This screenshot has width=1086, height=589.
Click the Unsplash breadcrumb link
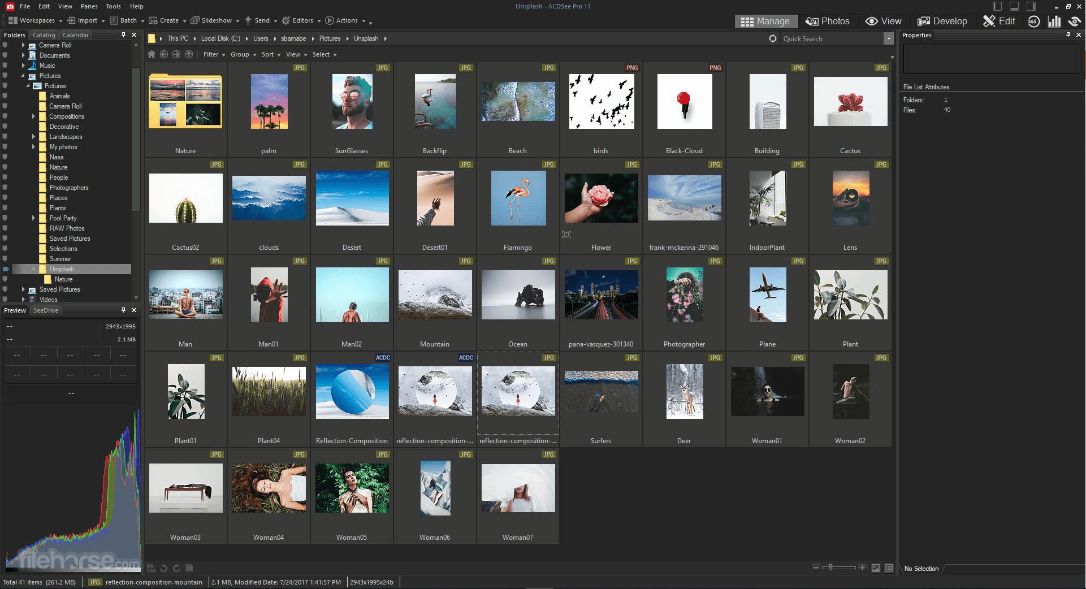(x=366, y=38)
